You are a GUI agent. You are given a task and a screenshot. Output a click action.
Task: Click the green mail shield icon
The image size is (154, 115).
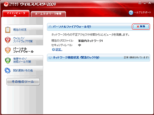coord(8,60)
